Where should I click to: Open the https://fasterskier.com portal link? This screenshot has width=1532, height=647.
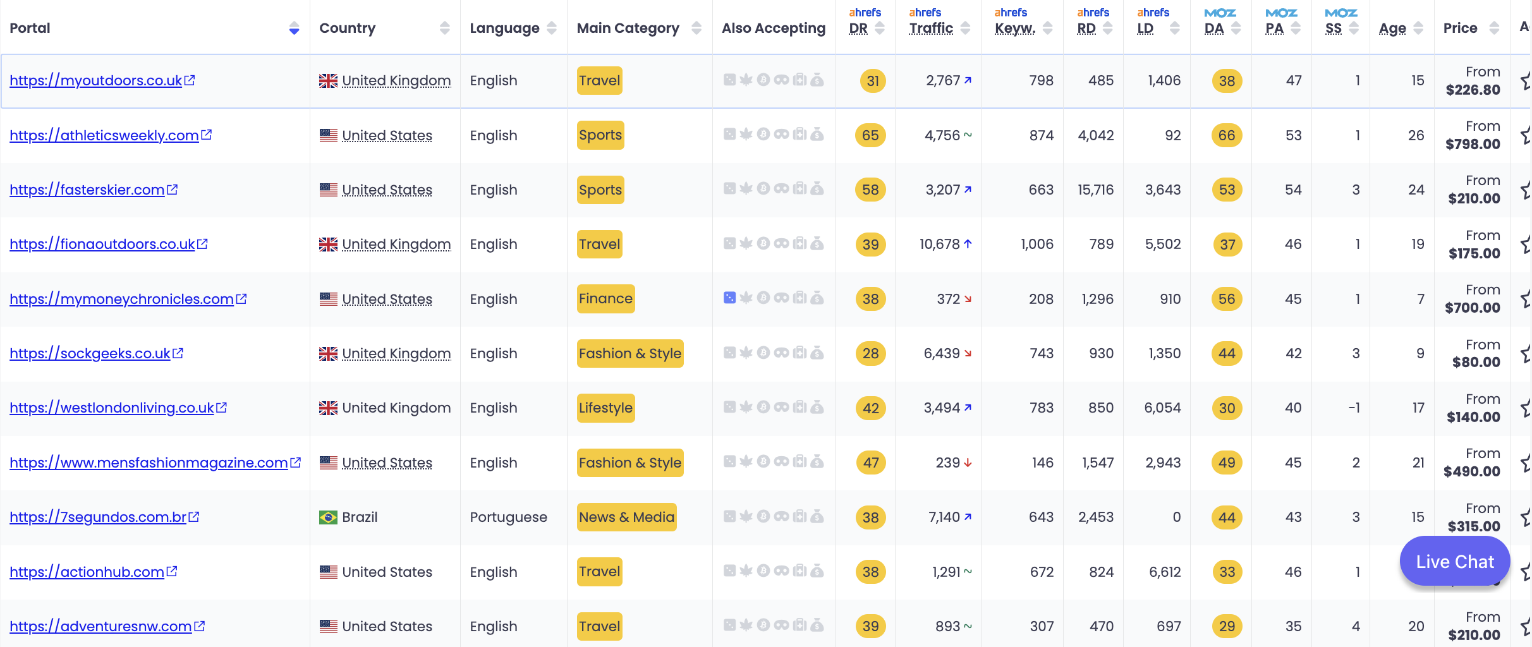tap(87, 190)
